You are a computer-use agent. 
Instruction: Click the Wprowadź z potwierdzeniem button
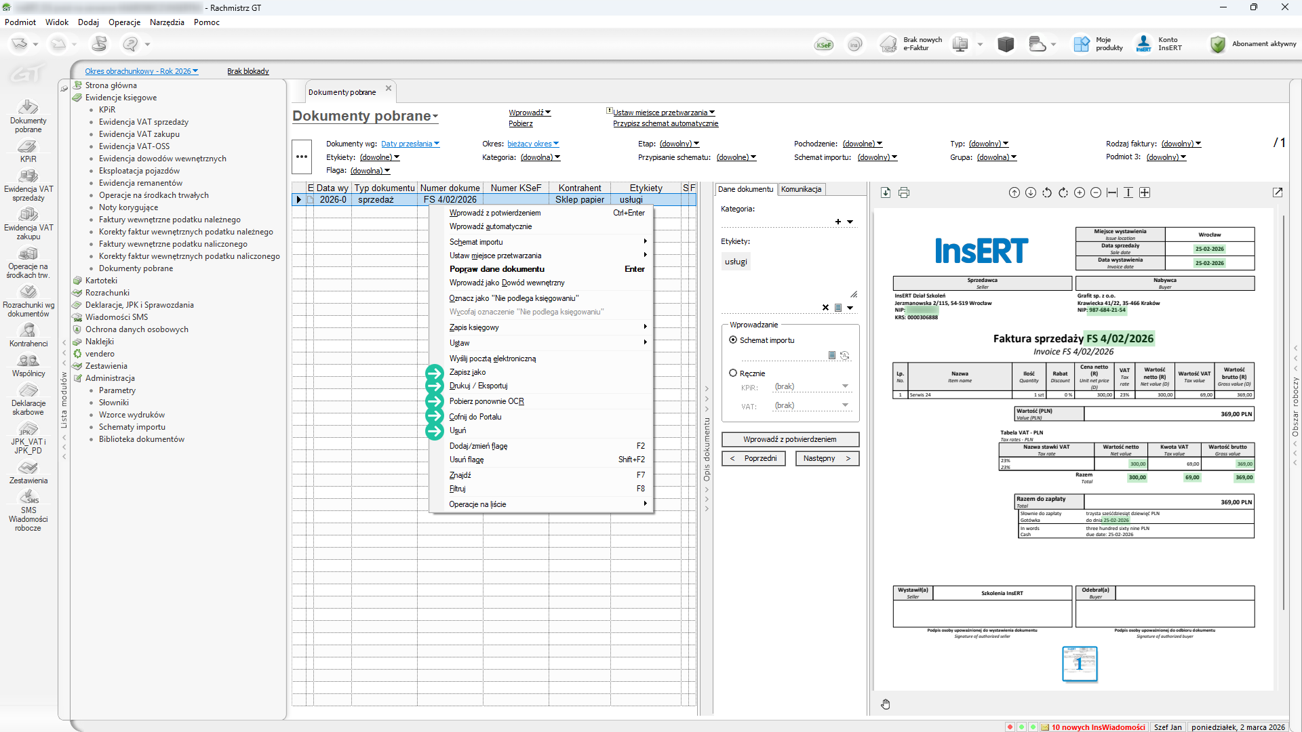(790, 439)
